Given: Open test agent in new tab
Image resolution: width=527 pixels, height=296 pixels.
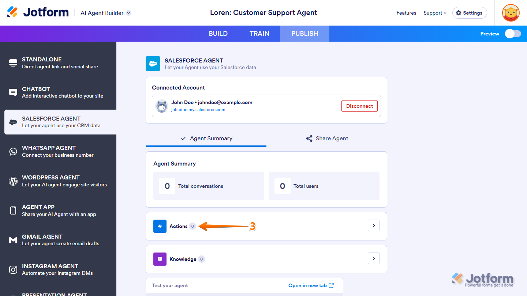Looking at the screenshot, I should [x=311, y=285].
